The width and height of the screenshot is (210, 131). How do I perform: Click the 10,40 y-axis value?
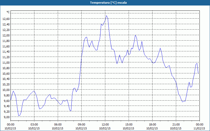click(6, 79)
